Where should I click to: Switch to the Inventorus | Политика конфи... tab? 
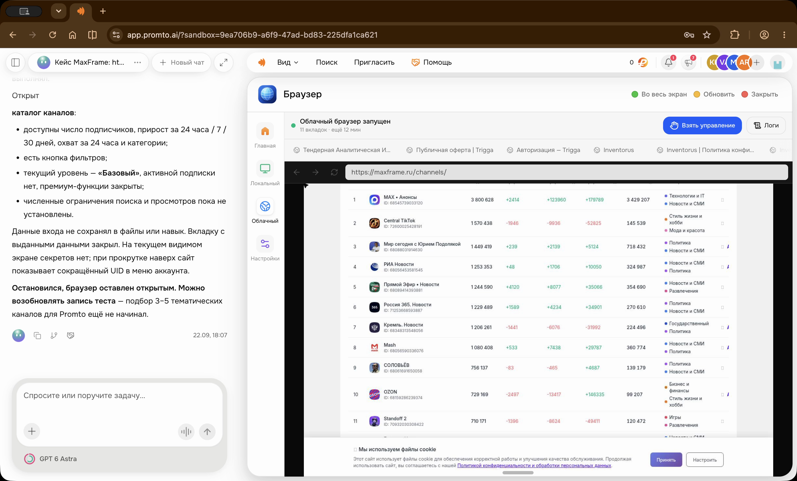[x=705, y=150]
